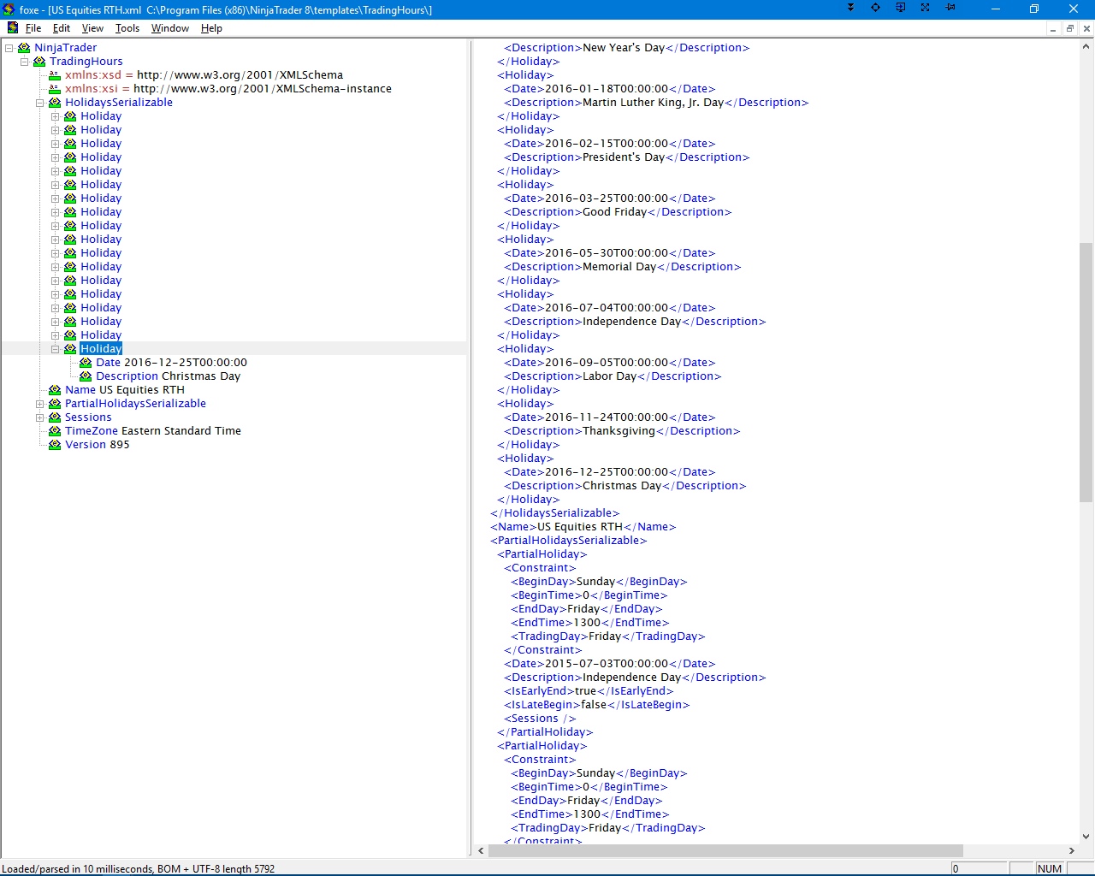
Task: Click the scroll-up arrow of XML pane
Action: click(1086, 47)
